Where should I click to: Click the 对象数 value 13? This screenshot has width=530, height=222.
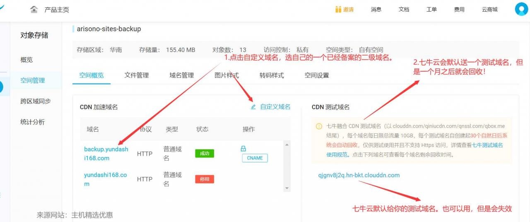click(243, 50)
